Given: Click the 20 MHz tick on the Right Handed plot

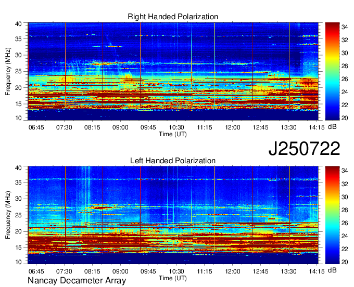Looking at the screenshot, I should (18, 88).
